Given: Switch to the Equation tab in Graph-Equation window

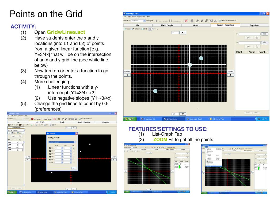Looking at the screenshot, I should coord(254,25).
